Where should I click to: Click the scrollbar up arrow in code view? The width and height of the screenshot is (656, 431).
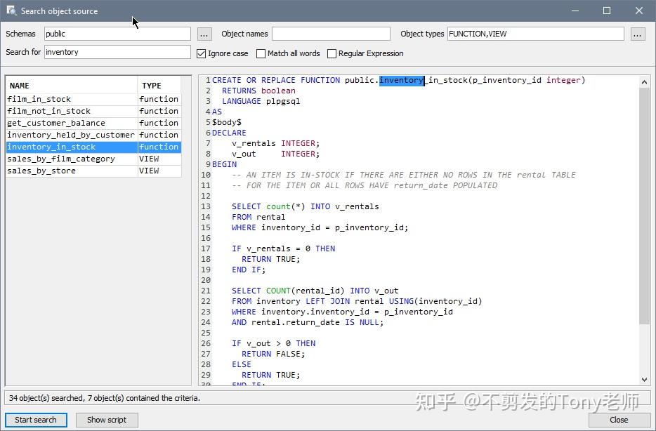[644, 81]
